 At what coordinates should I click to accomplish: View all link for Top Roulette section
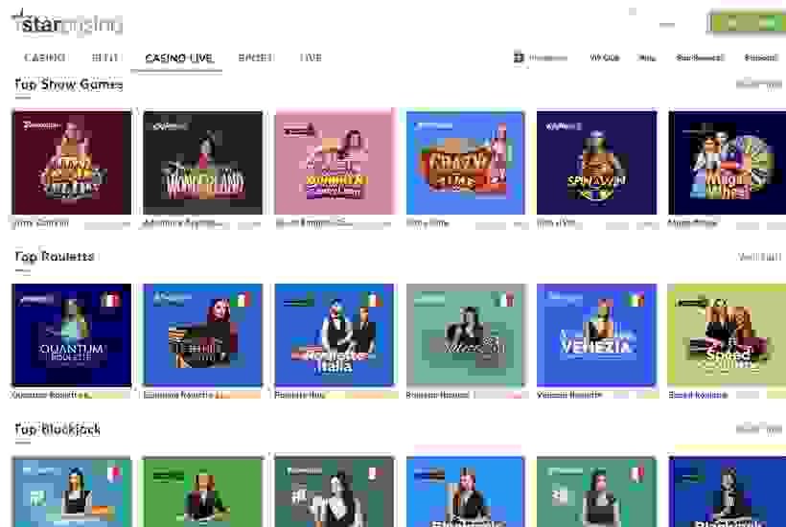(759, 257)
